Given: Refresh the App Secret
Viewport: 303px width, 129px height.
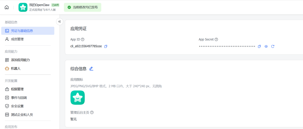Looking at the screenshot, I should 273,46.
